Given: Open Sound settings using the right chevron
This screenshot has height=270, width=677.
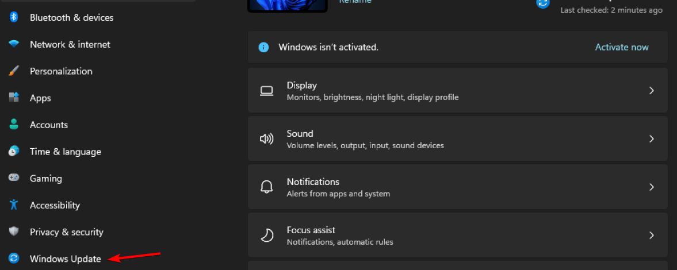Looking at the screenshot, I should [x=652, y=139].
